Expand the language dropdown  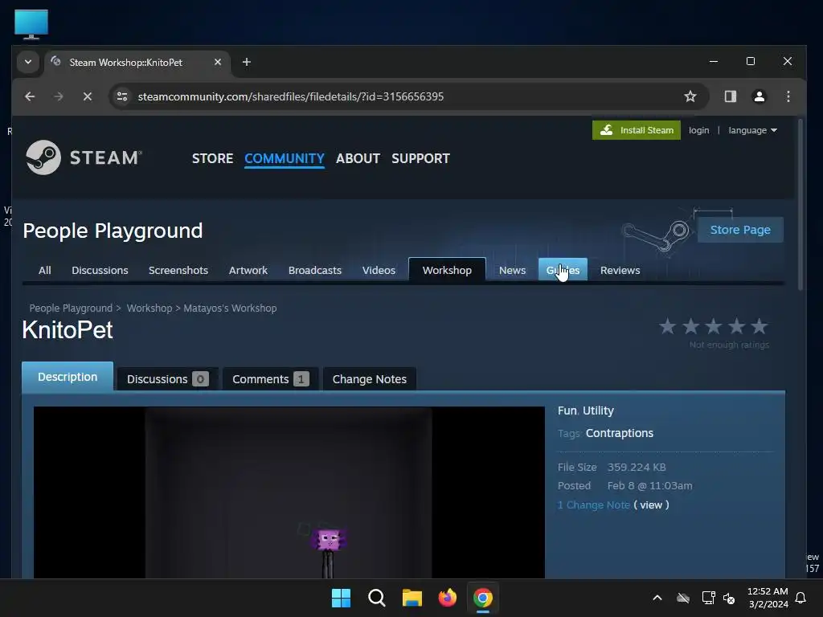(752, 130)
